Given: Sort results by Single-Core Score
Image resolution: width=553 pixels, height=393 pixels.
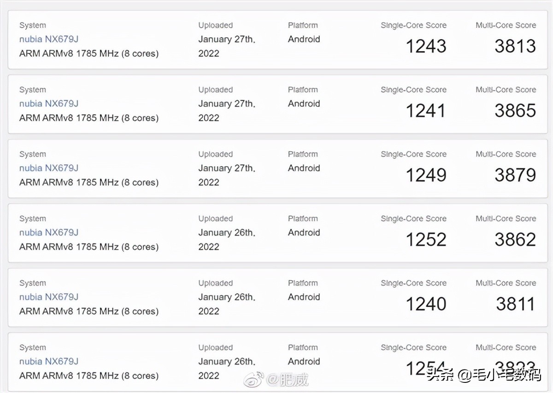Looking at the screenshot, I should click(413, 25).
